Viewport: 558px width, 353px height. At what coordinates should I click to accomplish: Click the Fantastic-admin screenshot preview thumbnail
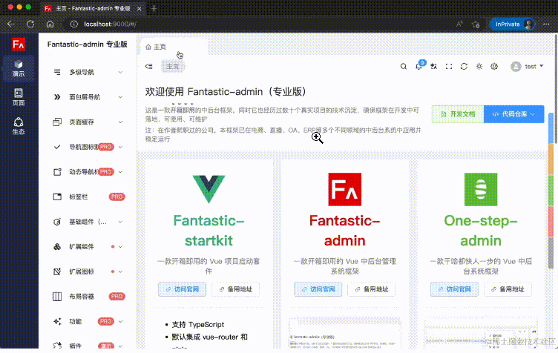pyautogui.click(x=345, y=333)
